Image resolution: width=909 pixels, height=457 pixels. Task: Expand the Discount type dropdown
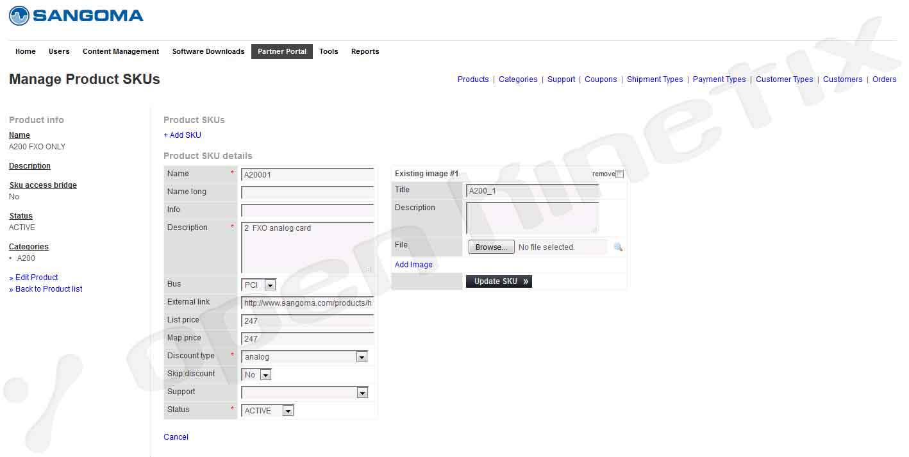(304, 356)
